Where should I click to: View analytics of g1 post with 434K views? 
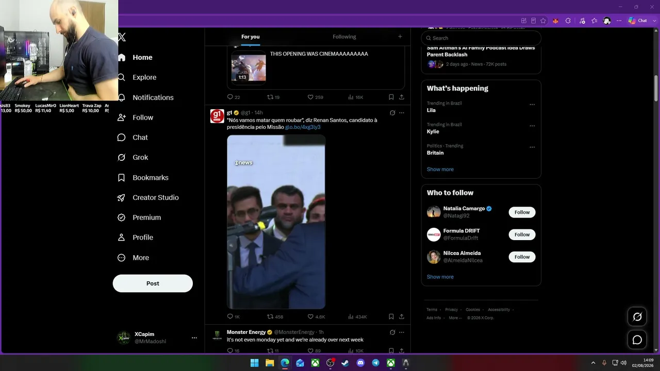(x=358, y=316)
